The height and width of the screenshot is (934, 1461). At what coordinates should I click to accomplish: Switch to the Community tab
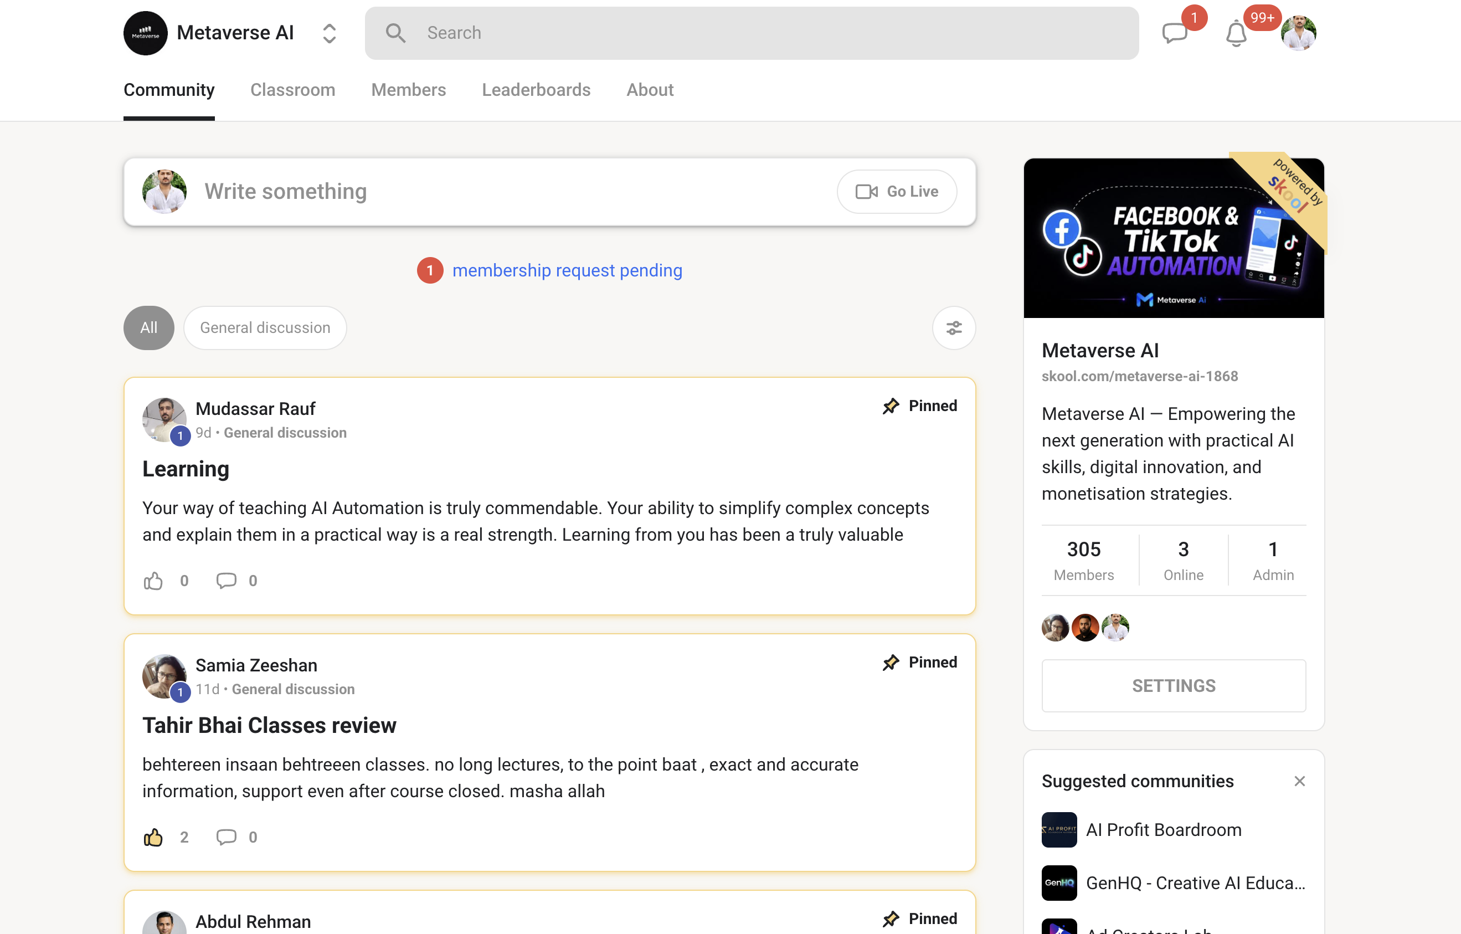click(x=169, y=90)
